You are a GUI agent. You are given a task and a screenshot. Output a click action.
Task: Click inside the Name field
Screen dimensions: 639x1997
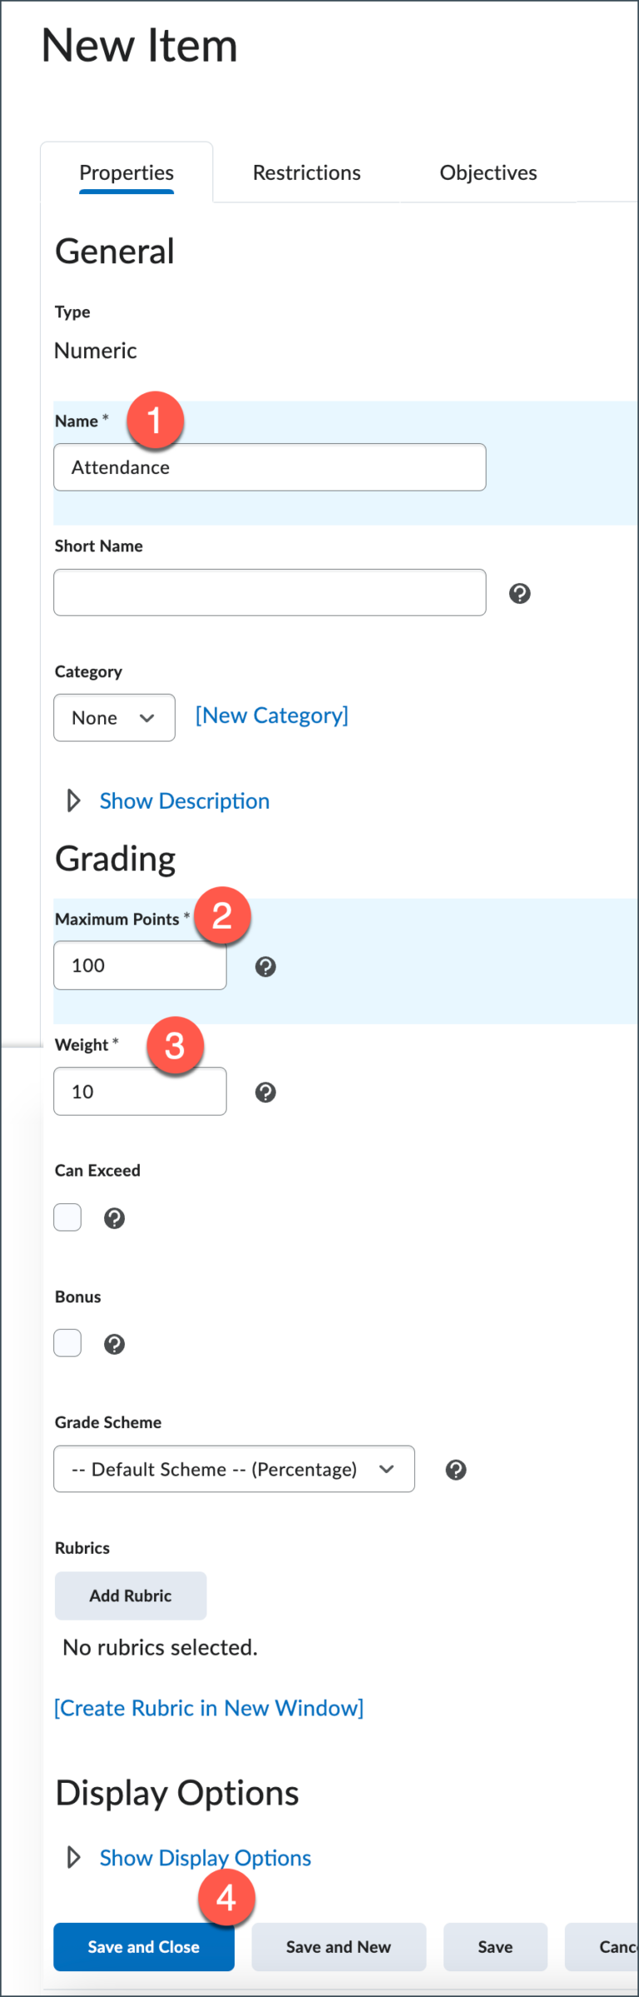[x=269, y=467]
